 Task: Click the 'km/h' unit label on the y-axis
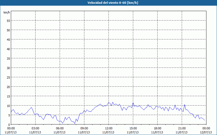[x=7, y=12]
